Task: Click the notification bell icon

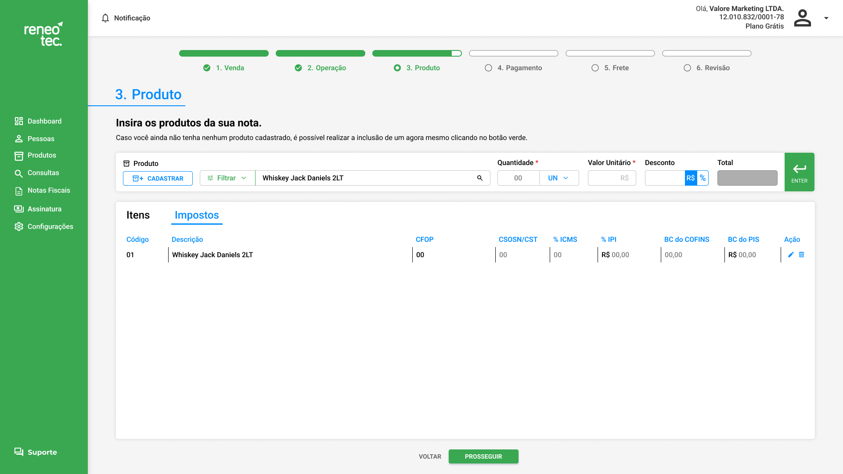Action: tap(105, 18)
